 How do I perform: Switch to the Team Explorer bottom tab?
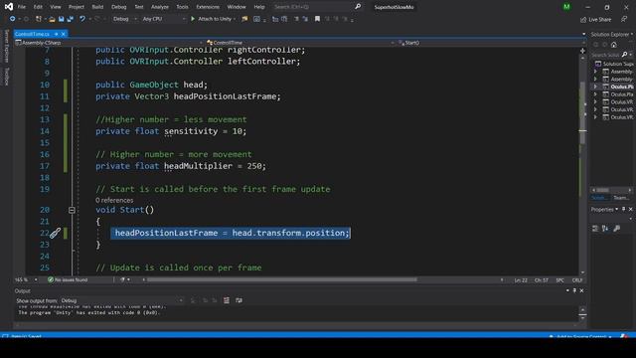620,198
